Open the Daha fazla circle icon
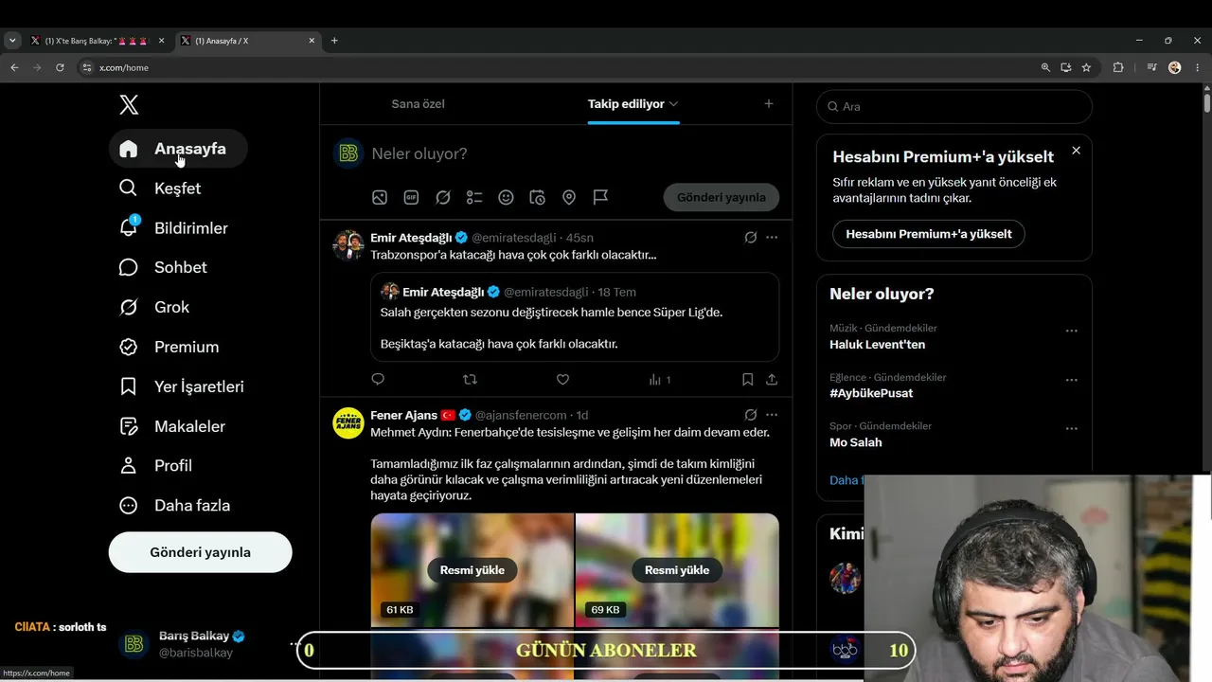This screenshot has height=682, width=1212. click(129, 506)
